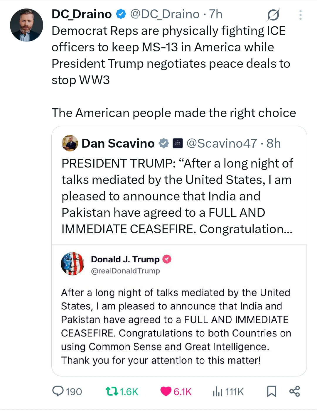The image size is (317, 412).
Task: Reply using the comment bubble icon
Action: 58,391
